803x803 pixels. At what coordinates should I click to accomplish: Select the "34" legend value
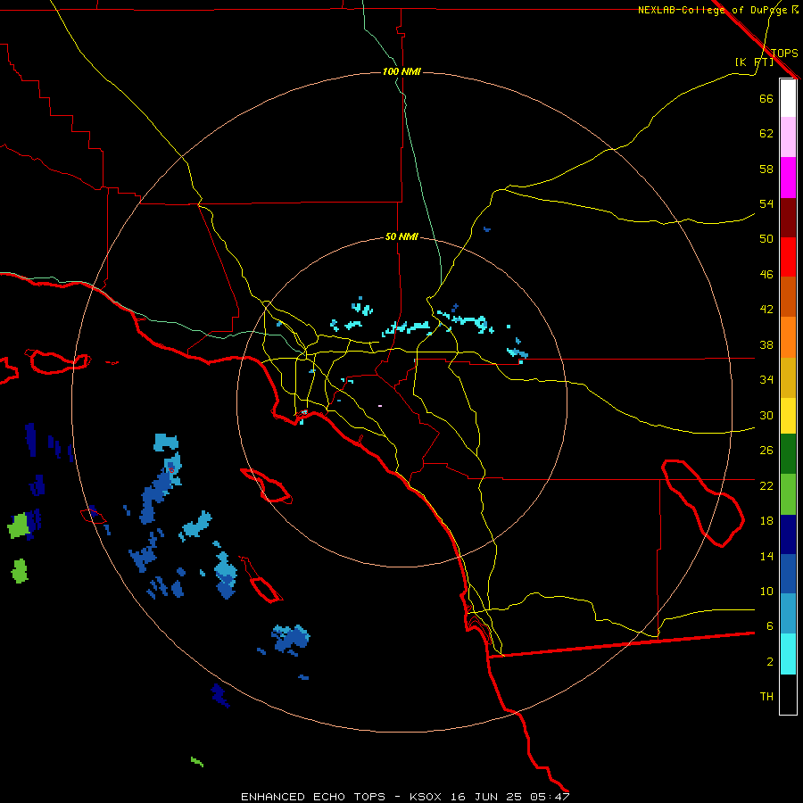pyautogui.click(x=766, y=379)
